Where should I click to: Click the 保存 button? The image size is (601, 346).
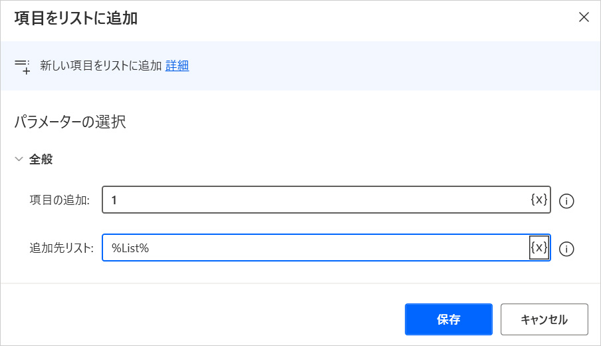448,319
